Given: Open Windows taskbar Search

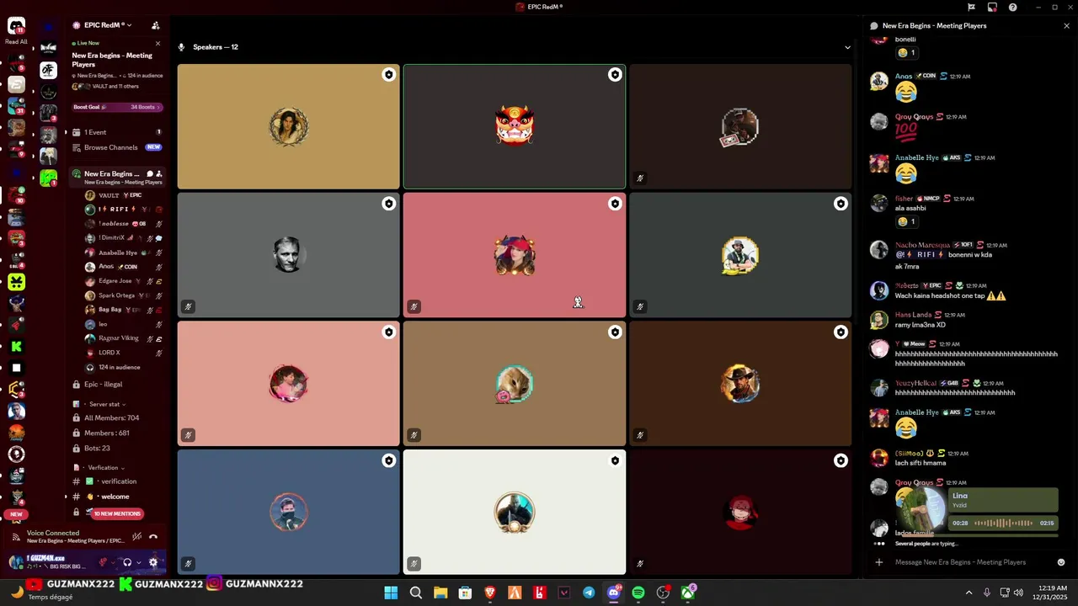Looking at the screenshot, I should point(415,593).
